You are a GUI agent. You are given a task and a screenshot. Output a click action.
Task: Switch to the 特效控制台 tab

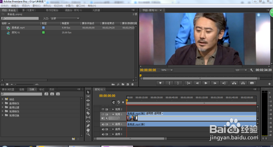[52, 10]
